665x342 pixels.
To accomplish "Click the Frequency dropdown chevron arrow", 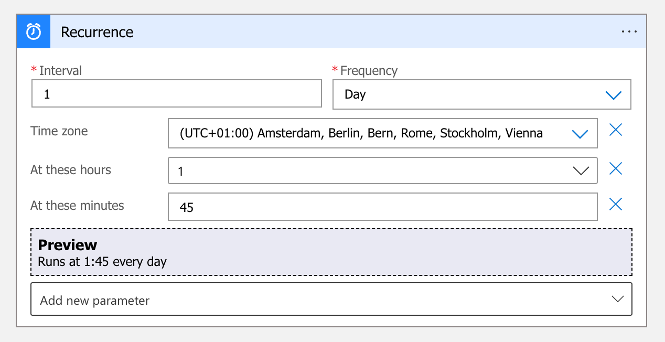I will point(613,95).
